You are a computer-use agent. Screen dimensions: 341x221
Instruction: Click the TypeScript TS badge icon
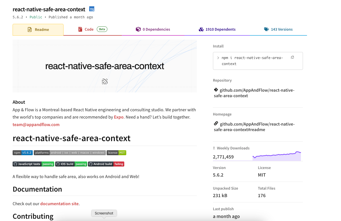(x=92, y=10)
